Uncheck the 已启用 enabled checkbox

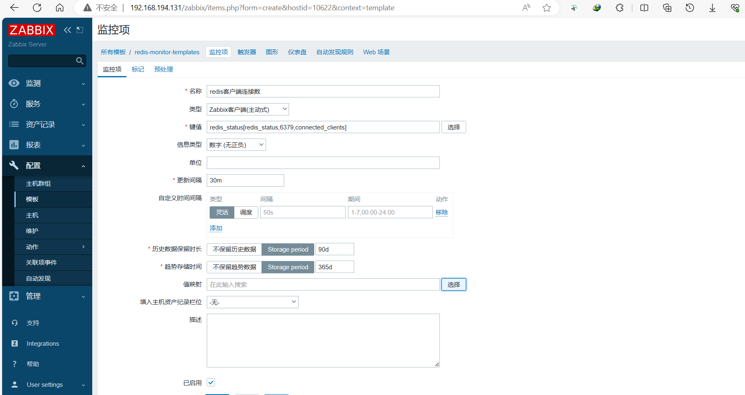211,382
